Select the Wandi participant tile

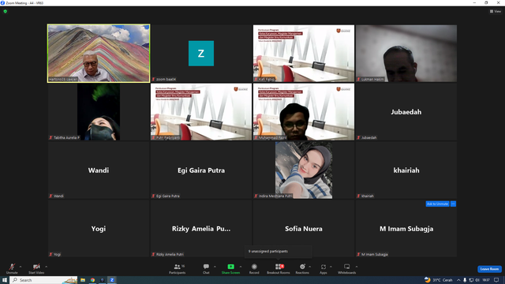point(99,170)
